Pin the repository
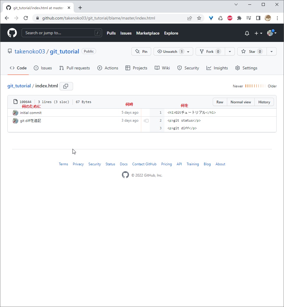 point(141,51)
